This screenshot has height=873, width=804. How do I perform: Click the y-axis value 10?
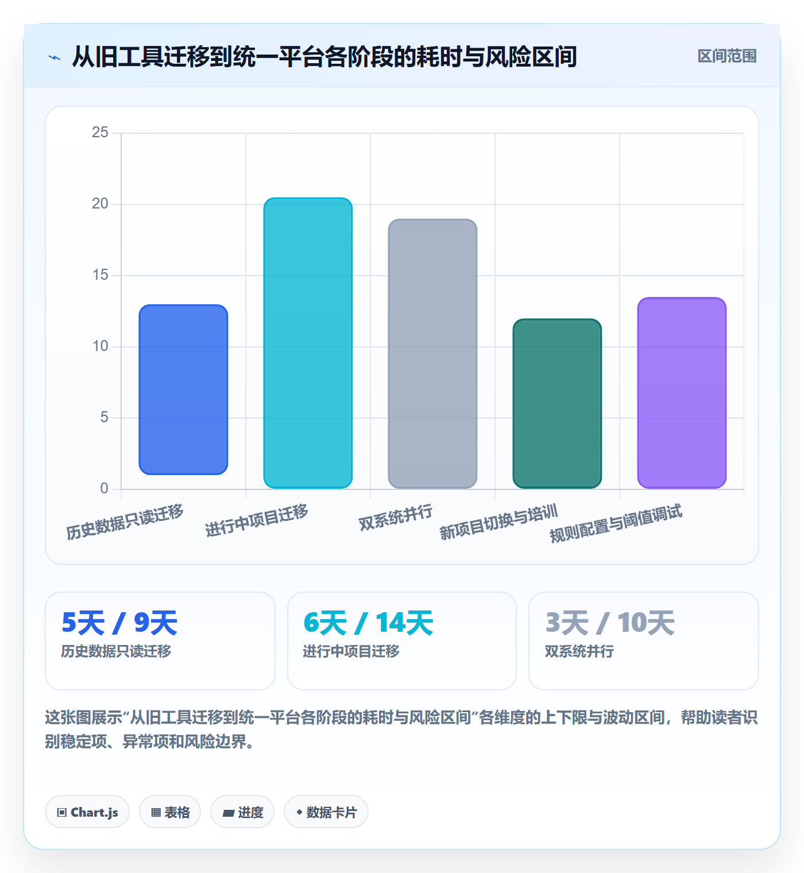(x=100, y=346)
